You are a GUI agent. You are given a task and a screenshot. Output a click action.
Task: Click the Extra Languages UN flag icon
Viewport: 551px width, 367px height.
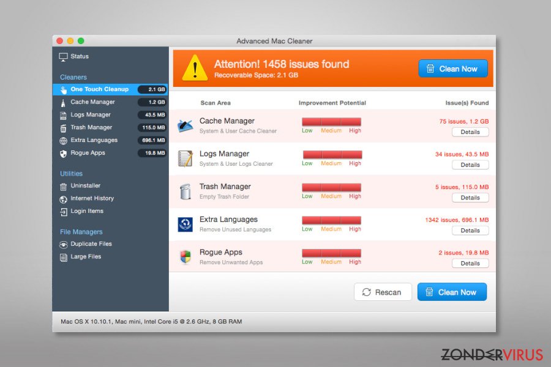pyautogui.click(x=185, y=224)
